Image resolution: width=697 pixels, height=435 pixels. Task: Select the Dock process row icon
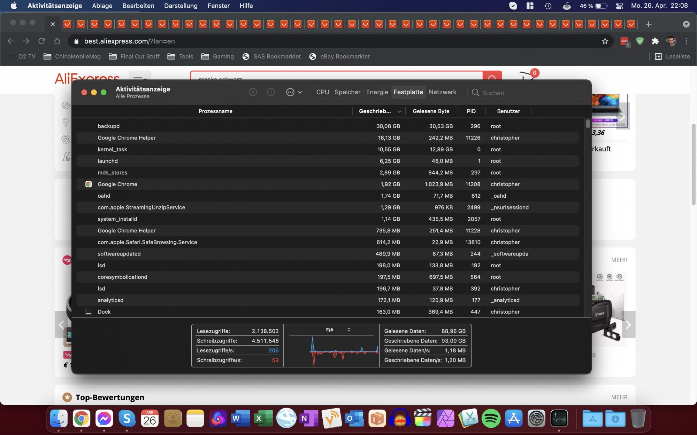pyautogui.click(x=89, y=312)
